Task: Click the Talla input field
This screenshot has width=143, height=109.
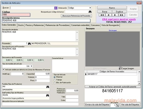Action: (72, 97)
